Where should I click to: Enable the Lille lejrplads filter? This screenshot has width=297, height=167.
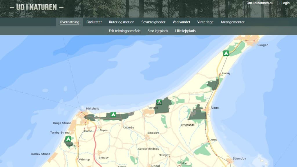[185, 31]
